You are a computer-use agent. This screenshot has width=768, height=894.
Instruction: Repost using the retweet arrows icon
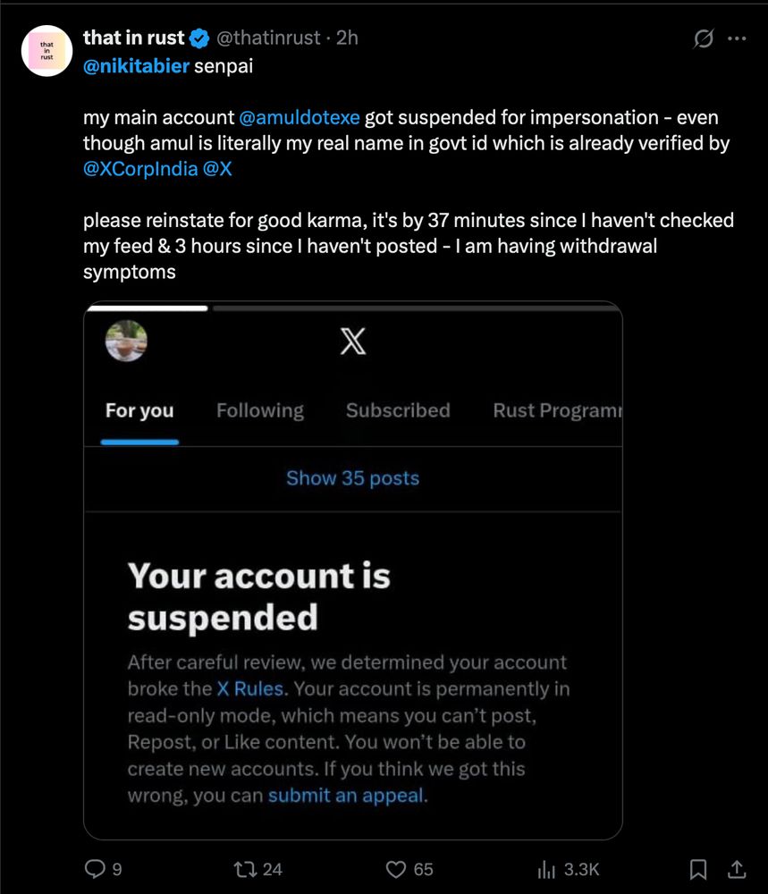pos(245,869)
